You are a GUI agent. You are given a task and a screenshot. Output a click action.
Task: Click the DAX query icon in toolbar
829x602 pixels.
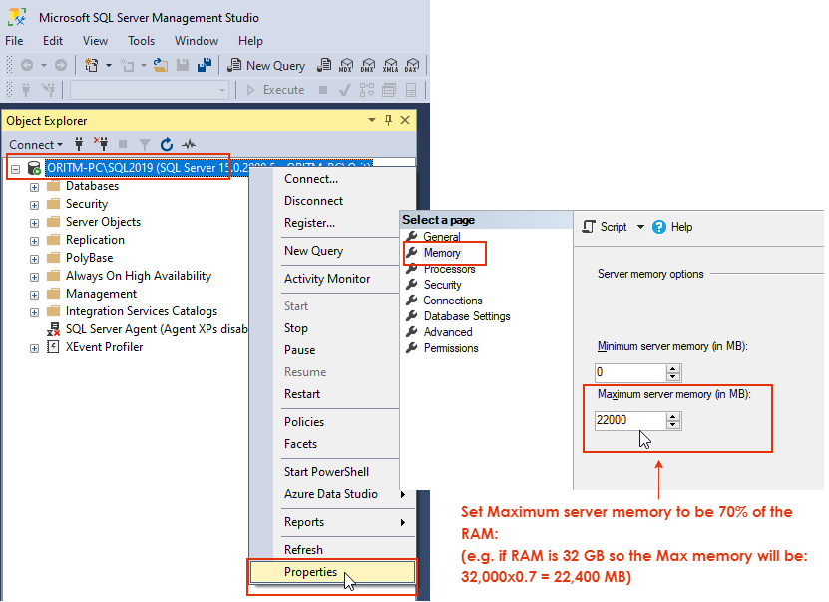coord(411,65)
